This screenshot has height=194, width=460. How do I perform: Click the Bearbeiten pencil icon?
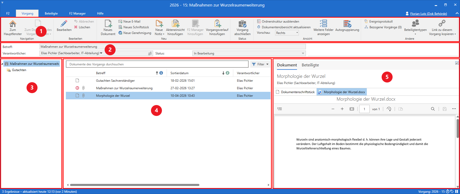[64, 24]
